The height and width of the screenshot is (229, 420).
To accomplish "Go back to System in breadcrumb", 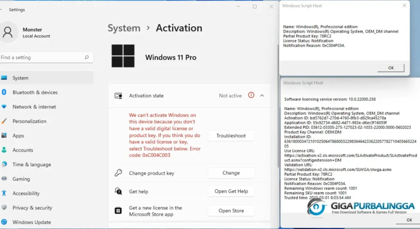I will (x=124, y=28).
